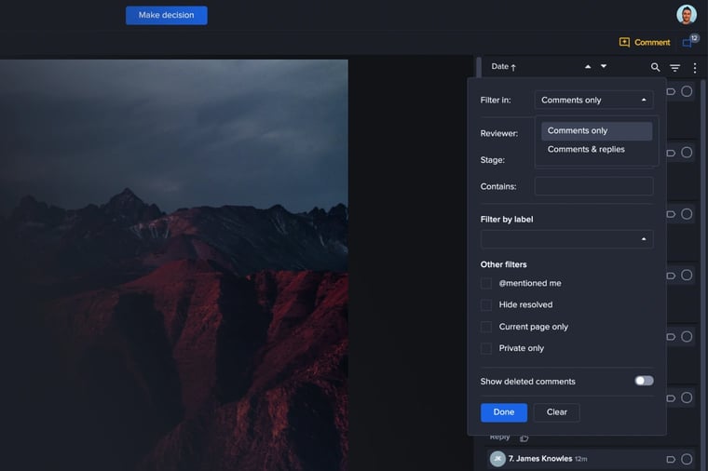The width and height of the screenshot is (708, 471).
Task: Go to next comment with down arrow
Action: (x=604, y=67)
